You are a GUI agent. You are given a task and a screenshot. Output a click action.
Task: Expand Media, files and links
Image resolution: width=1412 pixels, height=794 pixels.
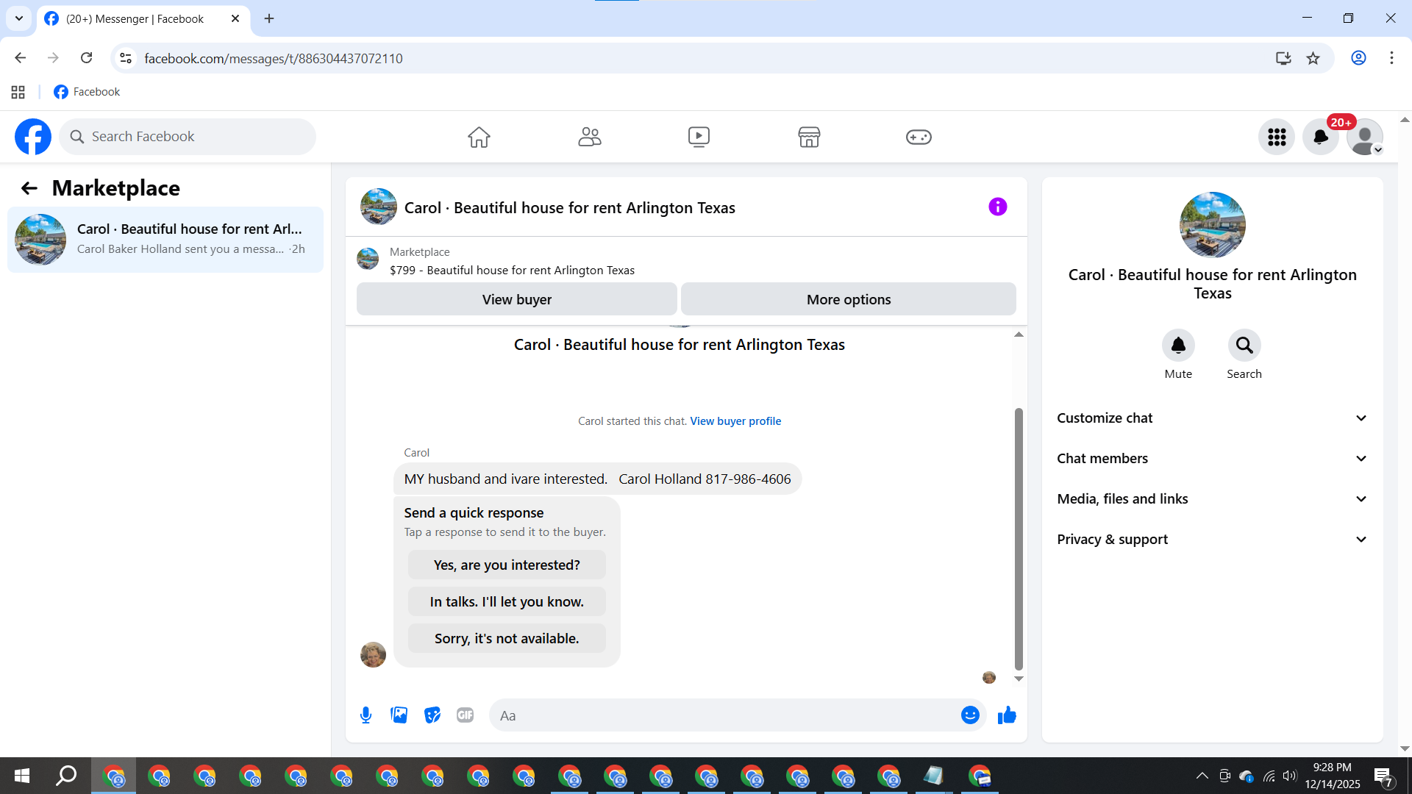pyautogui.click(x=1212, y=498)
